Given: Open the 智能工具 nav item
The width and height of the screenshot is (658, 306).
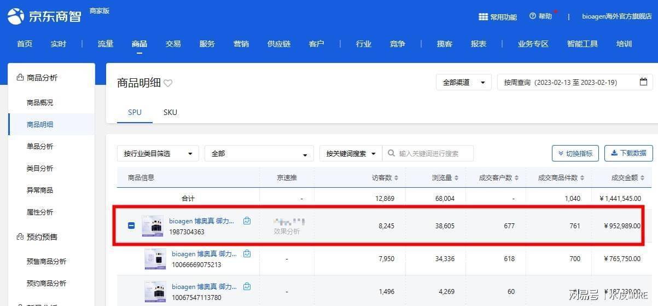Looking at the screenshot, I should 583,44.
